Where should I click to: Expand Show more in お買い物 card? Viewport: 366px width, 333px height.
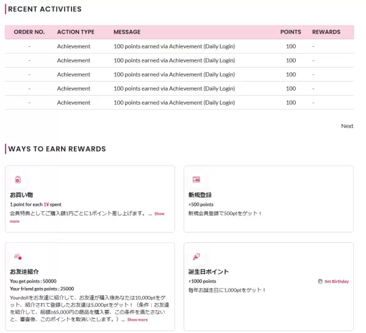coord(159,214)
